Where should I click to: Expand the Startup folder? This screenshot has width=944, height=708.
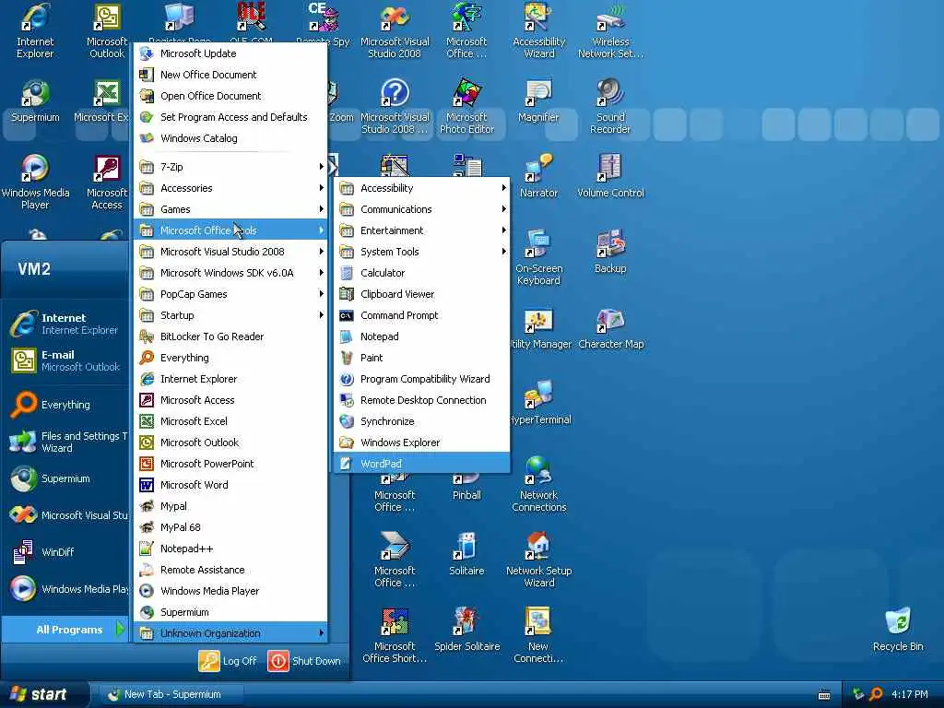230,315
